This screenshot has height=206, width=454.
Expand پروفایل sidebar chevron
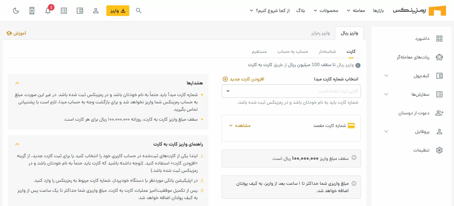[x=386, y=132]
